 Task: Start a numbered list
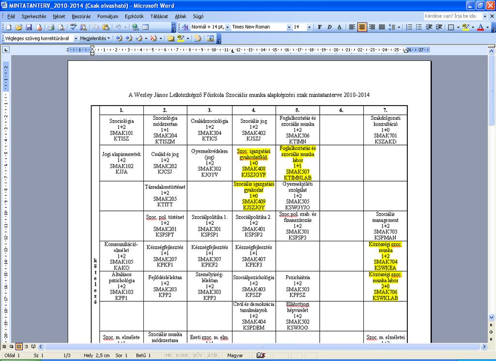click(409, 27)
